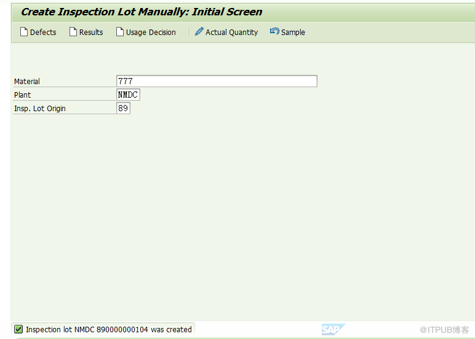Screen dimensions: 475x339
Task: Click the Defects document icon
Action: 23,32
